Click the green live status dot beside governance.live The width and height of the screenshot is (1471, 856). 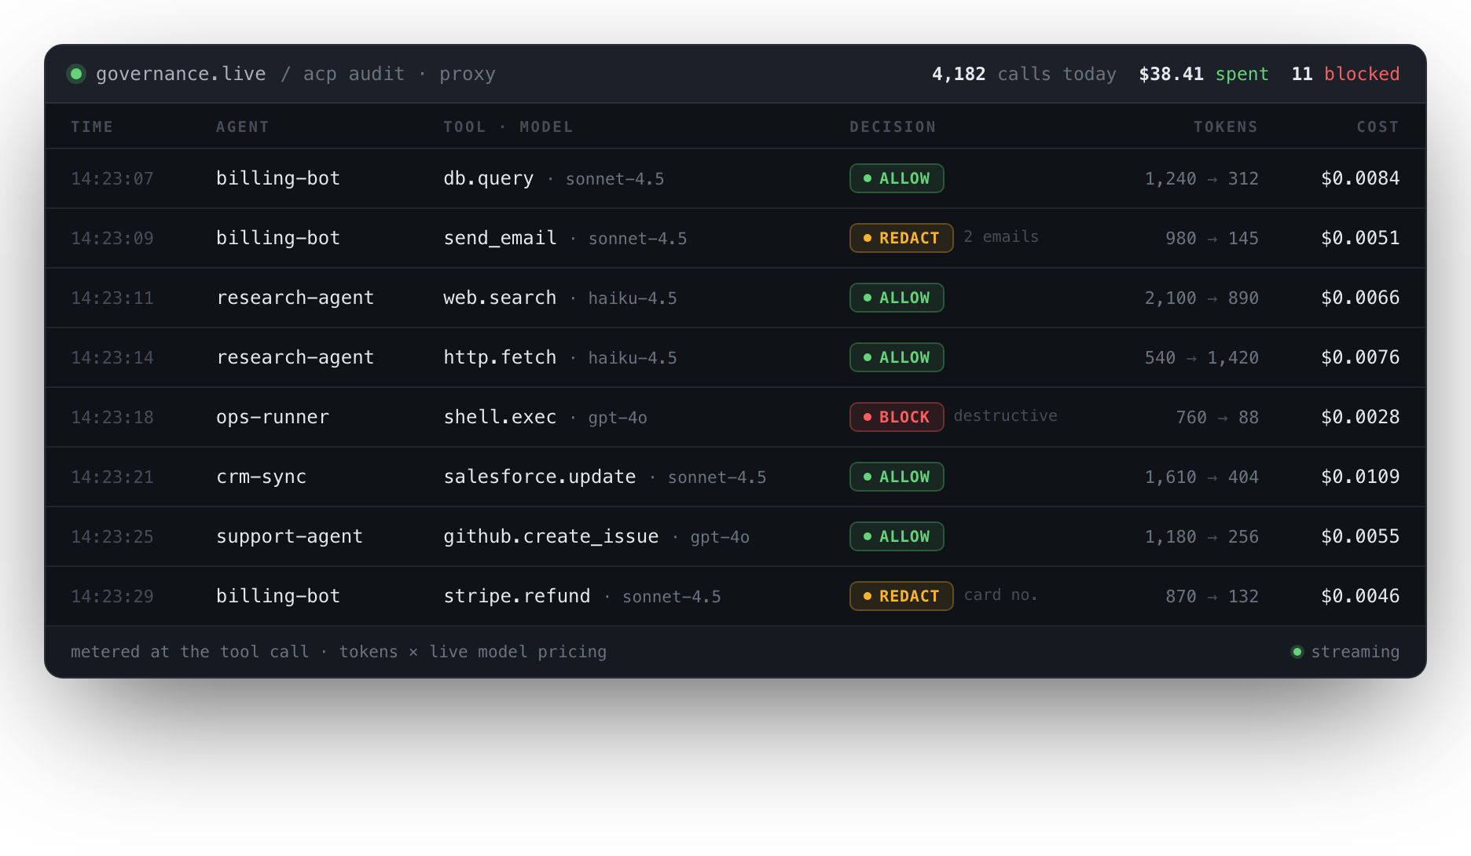pos(76,74)
